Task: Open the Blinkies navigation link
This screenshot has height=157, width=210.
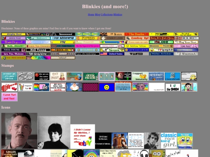Action: (118, 15)
